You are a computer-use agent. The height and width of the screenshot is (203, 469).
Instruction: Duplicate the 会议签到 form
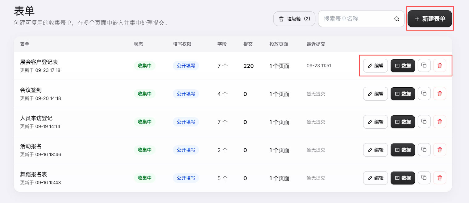424,93
